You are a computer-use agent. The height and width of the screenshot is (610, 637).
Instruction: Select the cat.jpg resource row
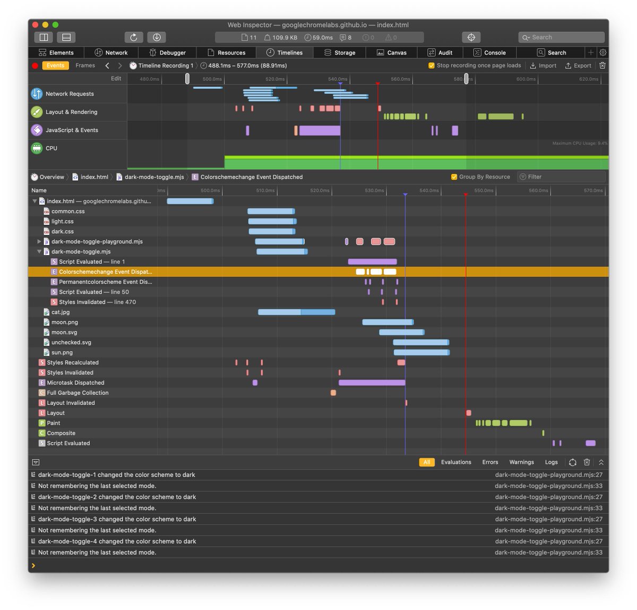[318, 312]
